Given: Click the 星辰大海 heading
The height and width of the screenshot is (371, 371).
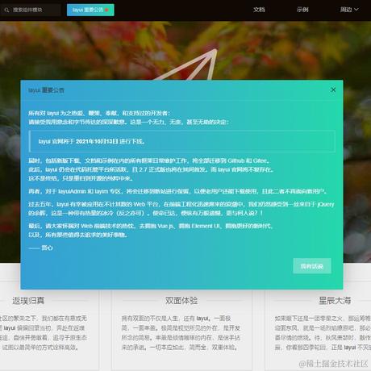Looking at the screenshot, I should click(335, 300).
